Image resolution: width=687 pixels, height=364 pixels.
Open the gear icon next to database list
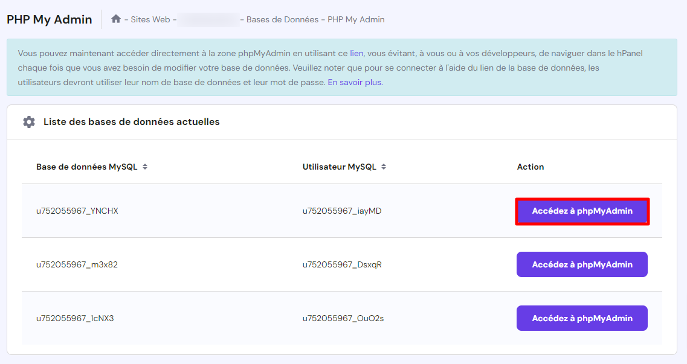[x=28, y=121]
